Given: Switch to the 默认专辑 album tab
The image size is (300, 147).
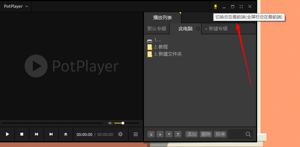Looking at the screenshot, I should [157, 29].
